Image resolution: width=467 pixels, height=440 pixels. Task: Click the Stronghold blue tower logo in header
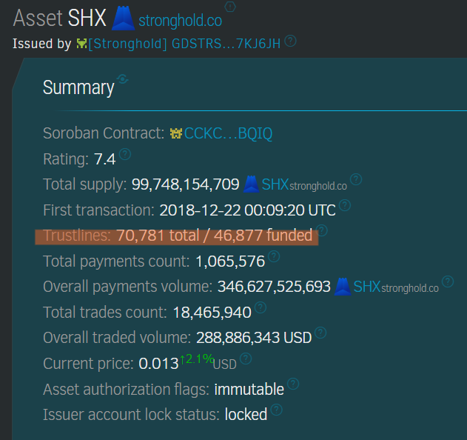click(123, 19)
